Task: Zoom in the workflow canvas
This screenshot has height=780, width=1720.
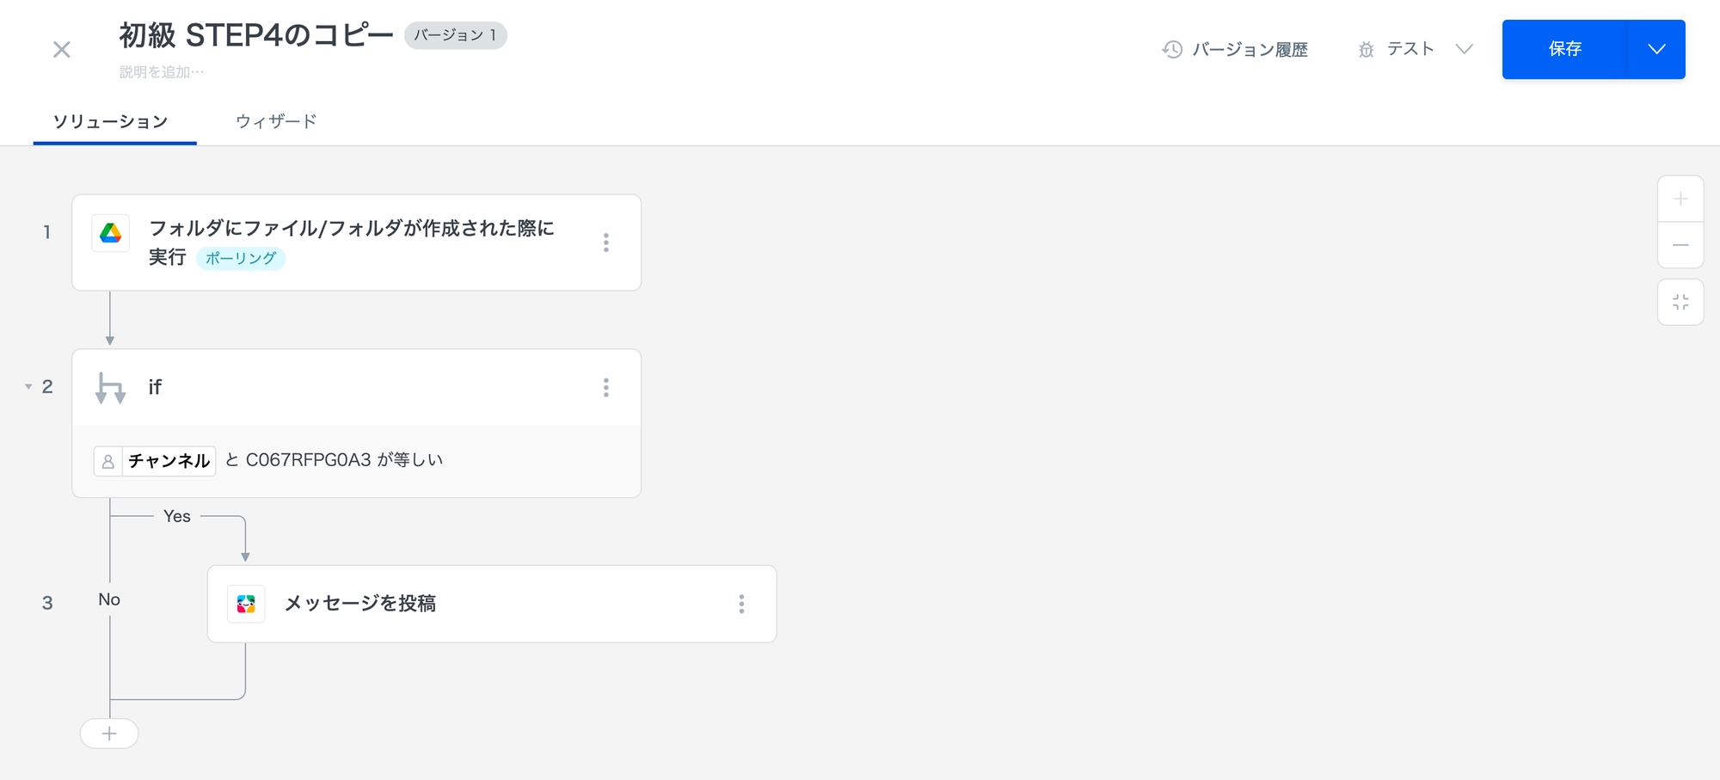Action: (x=1680, y=200)
